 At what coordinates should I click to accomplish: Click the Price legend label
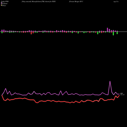[x=4, y=6]
